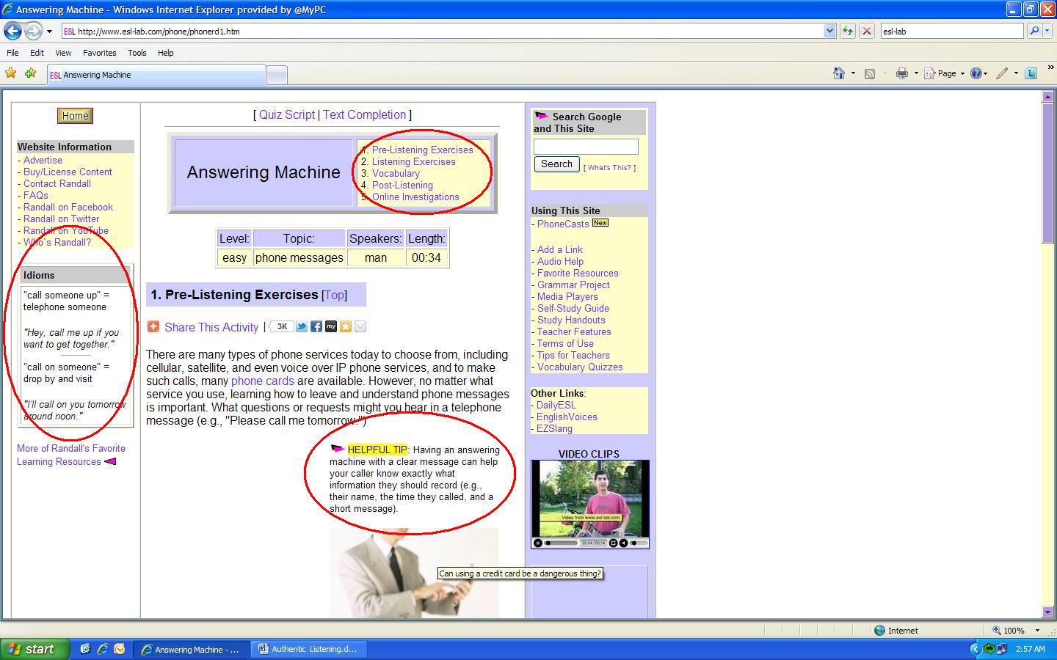Open the search provider options dropdown arrow

click(x=1047, y=31)
